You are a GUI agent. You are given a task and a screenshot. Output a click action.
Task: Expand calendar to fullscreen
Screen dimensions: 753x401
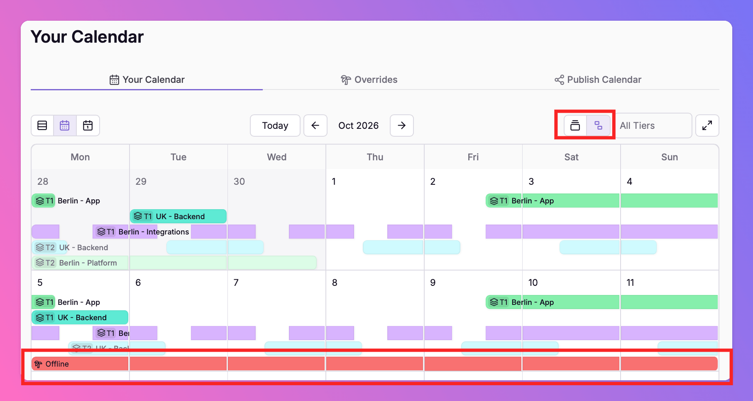(707, 126)
